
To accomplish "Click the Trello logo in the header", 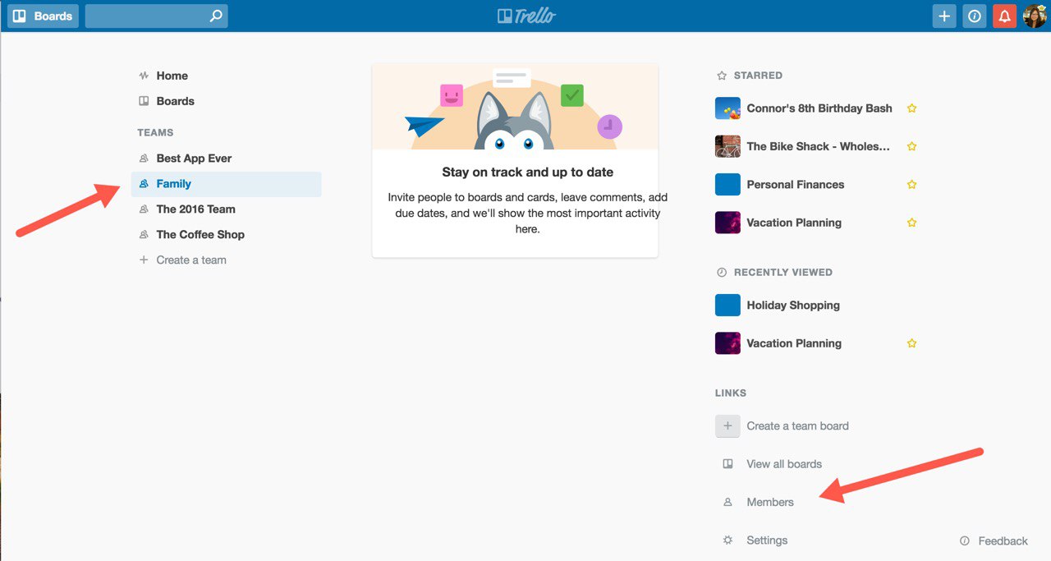I will pos(526,16).
